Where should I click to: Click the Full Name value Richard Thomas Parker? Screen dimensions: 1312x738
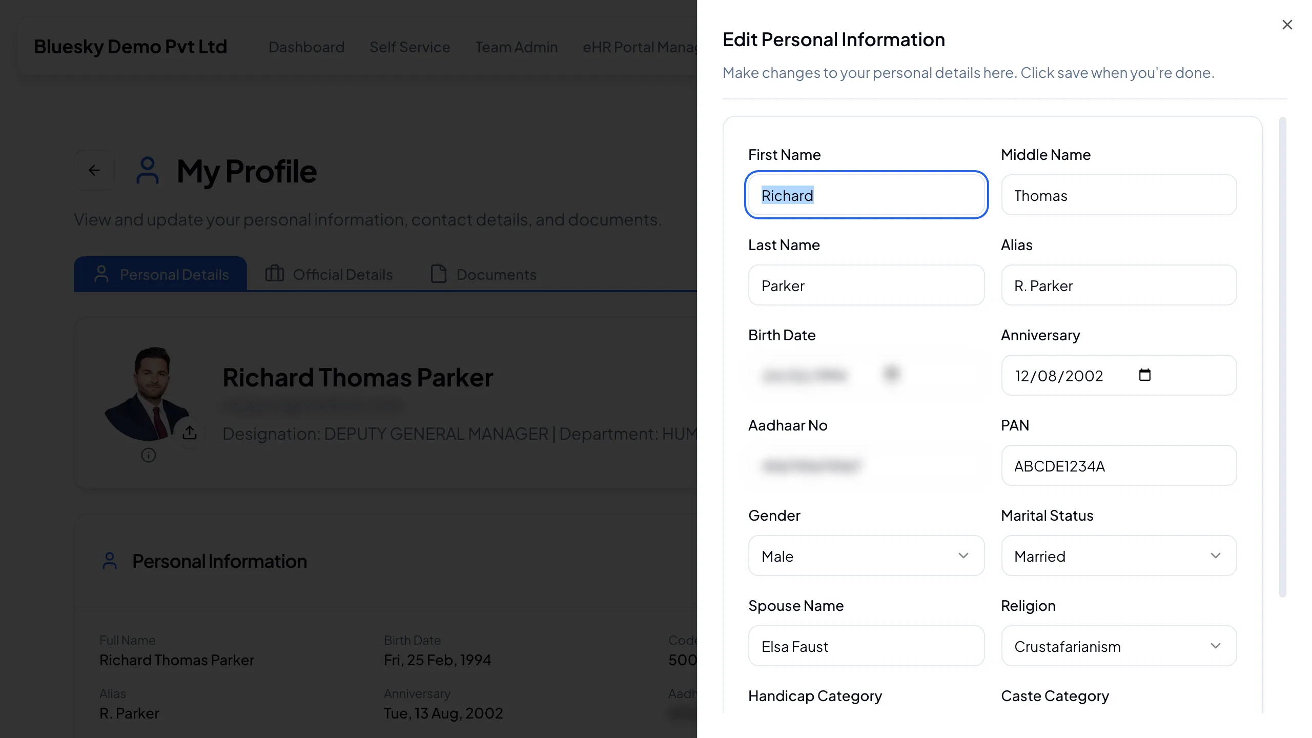pyautogui.click(x=177, y=660)
